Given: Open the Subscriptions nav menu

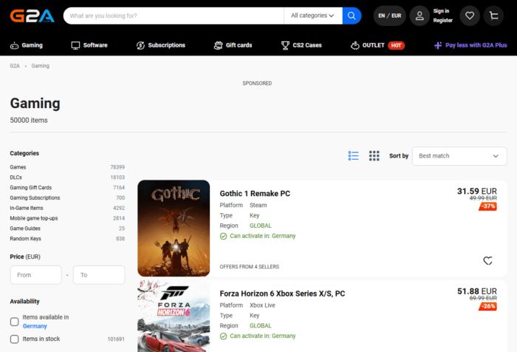Looking at the screenshot, I should (161, 45).
